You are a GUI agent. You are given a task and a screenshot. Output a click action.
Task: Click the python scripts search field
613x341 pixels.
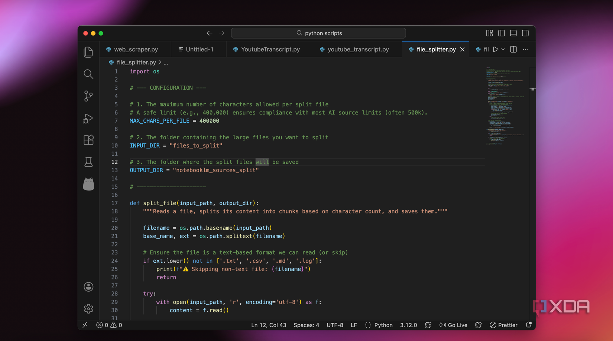tap(318, 33)
